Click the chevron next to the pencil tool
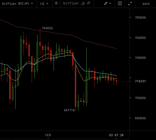This screenshot has height=140, width=156. point(110,3)
